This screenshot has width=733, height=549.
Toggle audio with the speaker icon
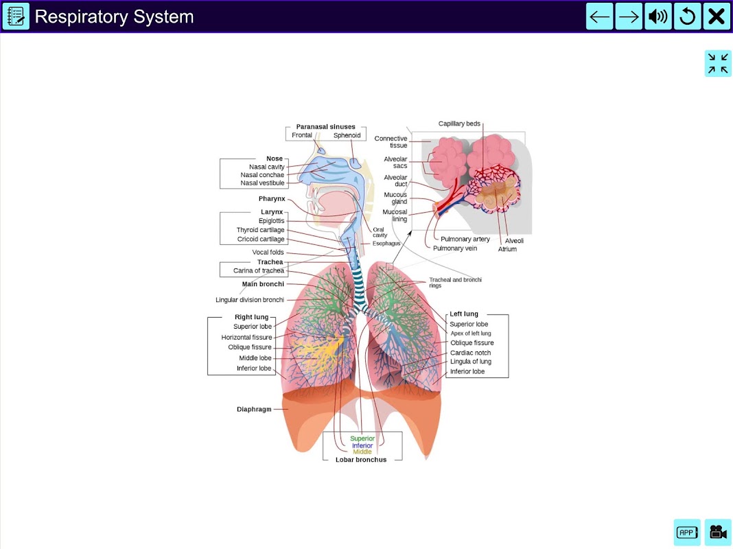pyautogui.click(x=658, y=16)
